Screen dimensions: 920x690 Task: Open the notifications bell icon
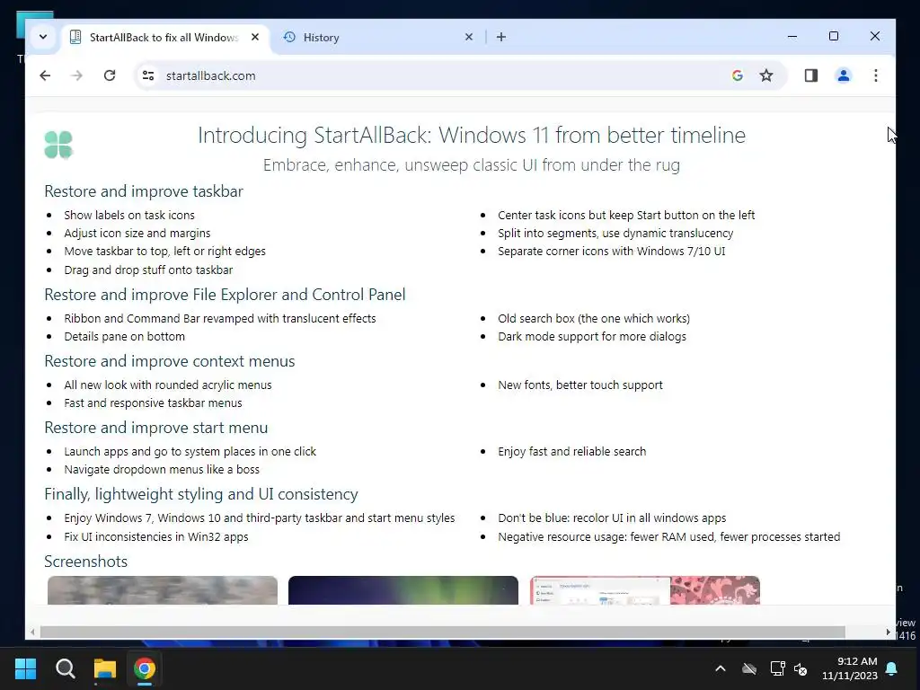click(x=891, y=668)
